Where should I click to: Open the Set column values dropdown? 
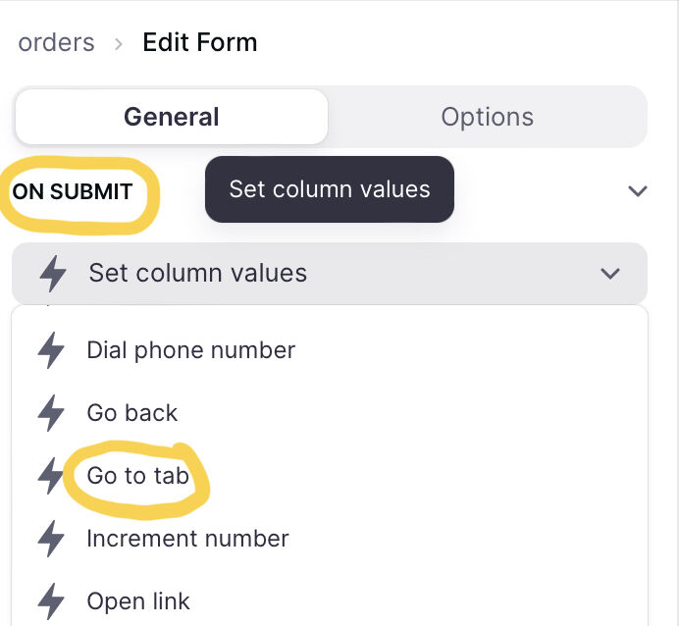click(330, 273)
